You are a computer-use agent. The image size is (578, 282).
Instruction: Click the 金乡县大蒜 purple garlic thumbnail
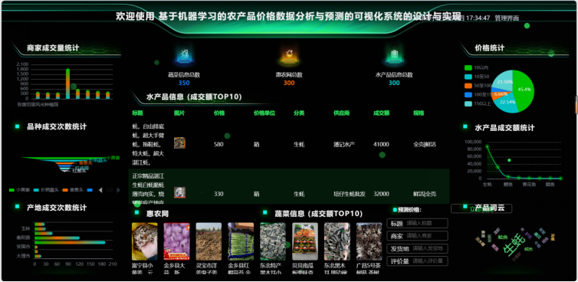(x=176, y=241)
